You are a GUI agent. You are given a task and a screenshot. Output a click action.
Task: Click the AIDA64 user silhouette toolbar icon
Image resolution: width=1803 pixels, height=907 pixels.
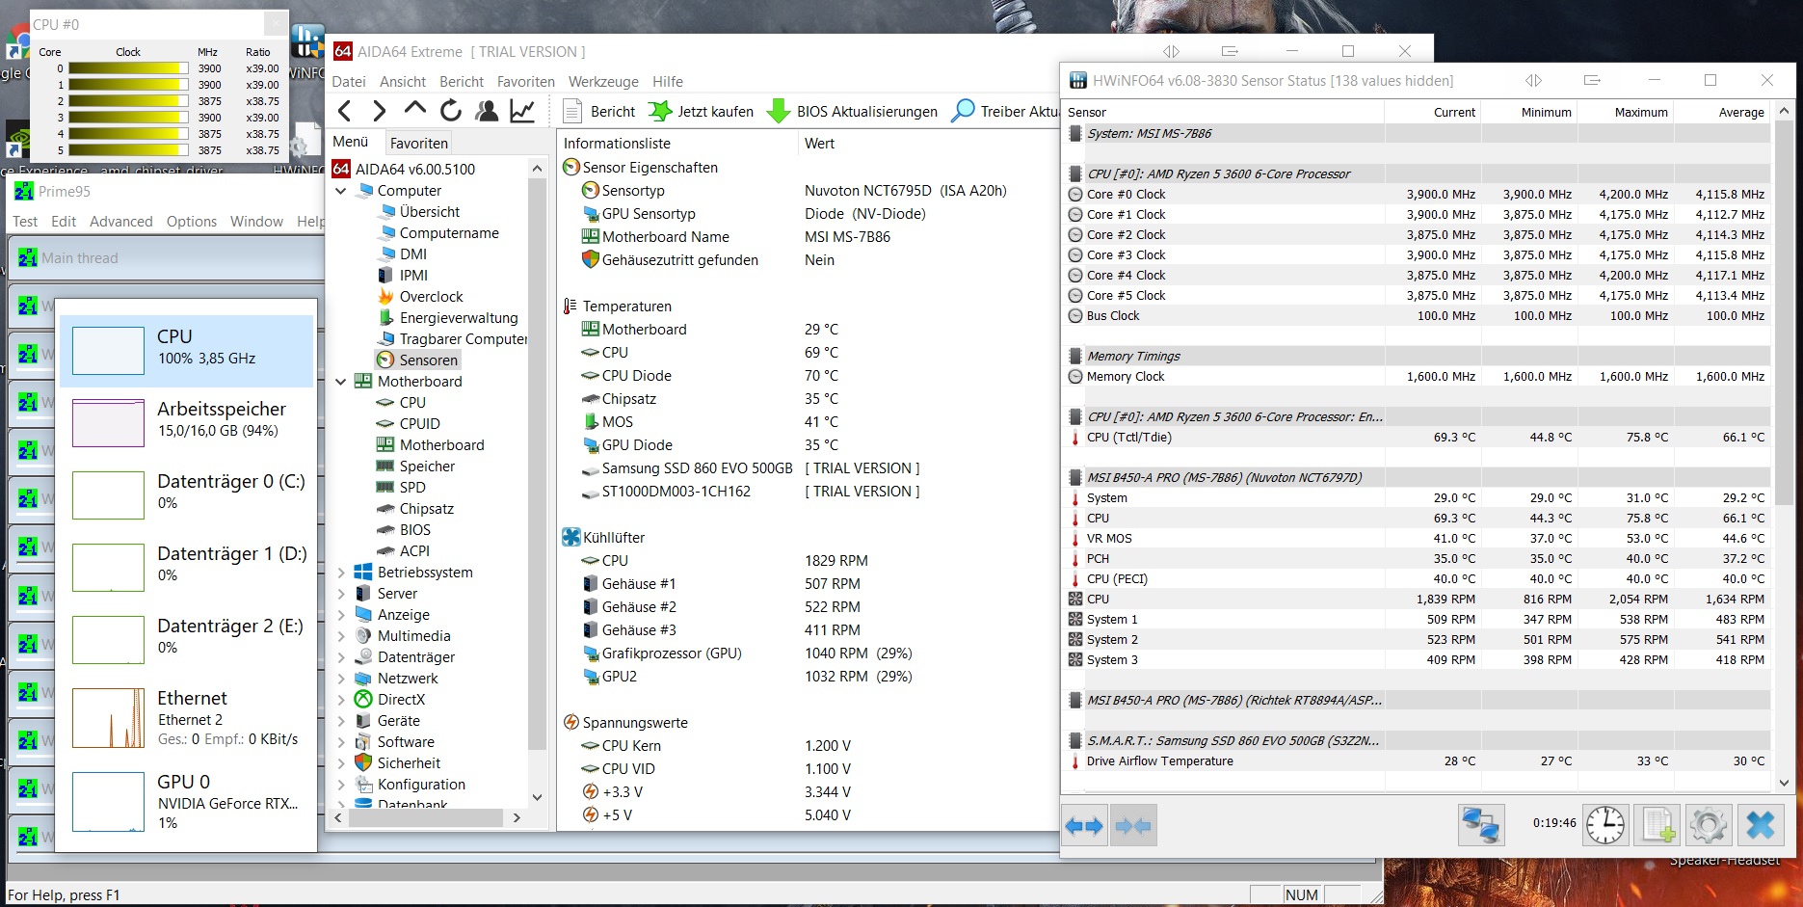487,111
